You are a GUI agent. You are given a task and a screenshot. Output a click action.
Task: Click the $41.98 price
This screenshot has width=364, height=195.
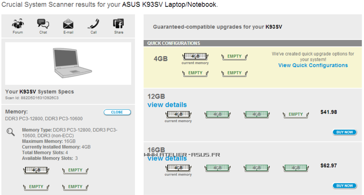tap(329, 112)
